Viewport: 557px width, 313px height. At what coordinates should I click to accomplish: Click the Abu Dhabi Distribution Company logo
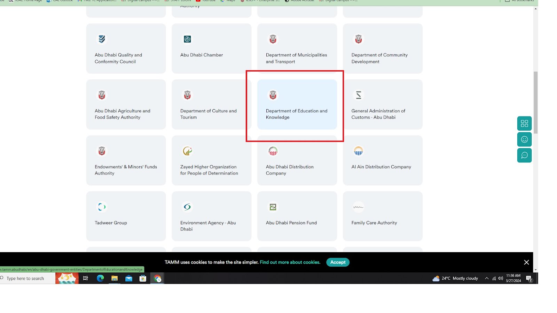(x=273, y=151)
